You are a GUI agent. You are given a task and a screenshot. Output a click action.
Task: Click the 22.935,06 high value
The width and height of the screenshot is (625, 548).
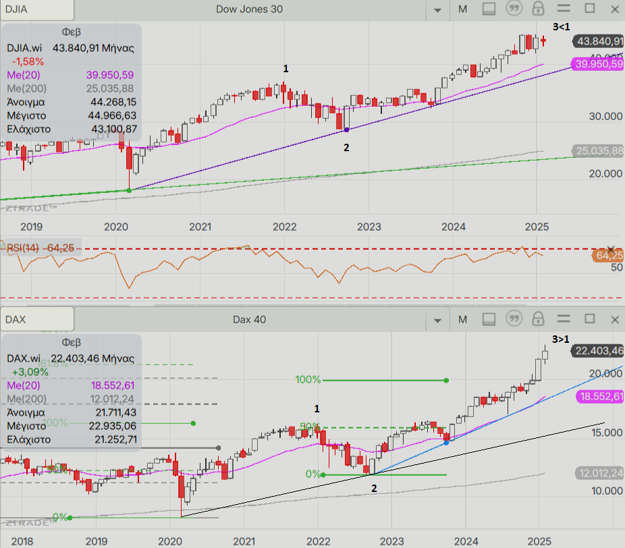[113, 426]
